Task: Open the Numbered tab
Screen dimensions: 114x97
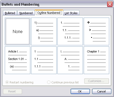Action: (x=26, y=13)
